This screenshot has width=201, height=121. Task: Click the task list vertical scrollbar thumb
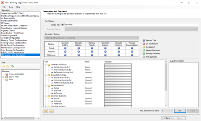click(x=166, y=77)
